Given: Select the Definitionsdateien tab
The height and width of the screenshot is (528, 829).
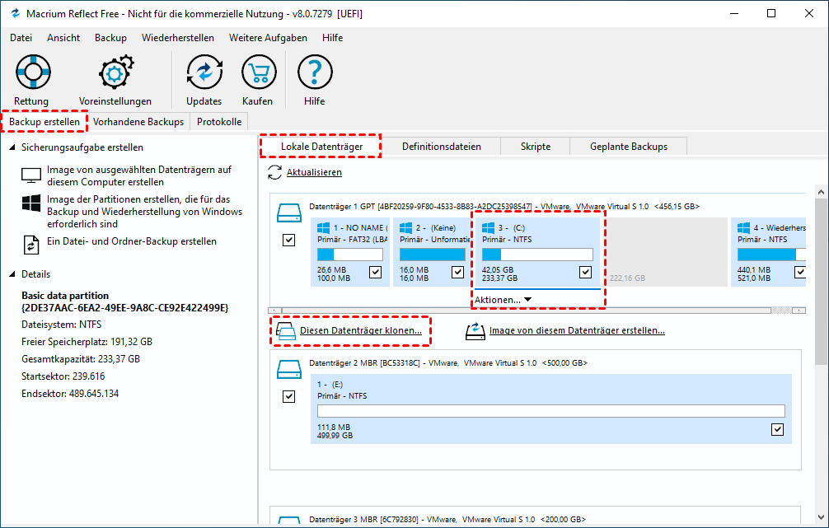Looking at the screenshot, I should tap(442, 147).
